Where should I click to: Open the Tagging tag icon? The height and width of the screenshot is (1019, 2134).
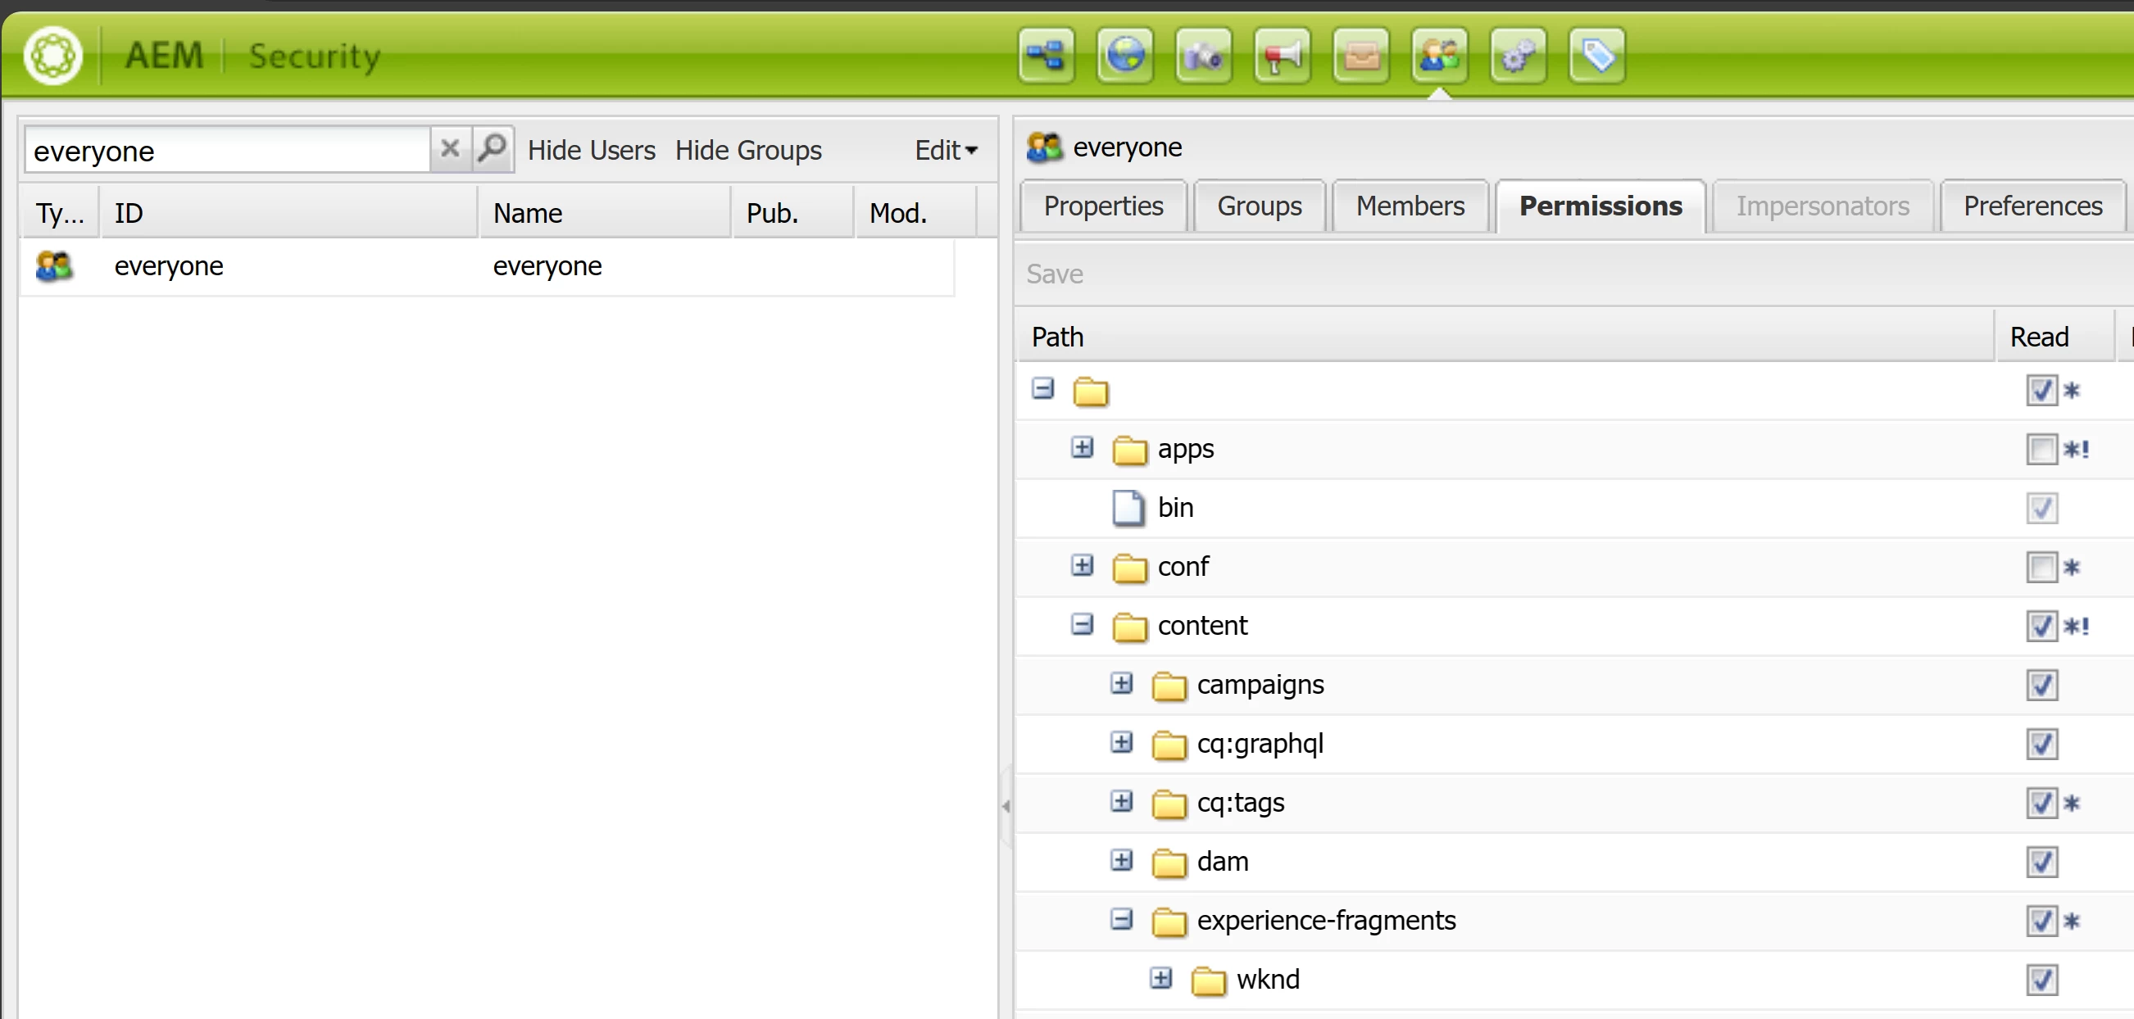point(1596,57)
